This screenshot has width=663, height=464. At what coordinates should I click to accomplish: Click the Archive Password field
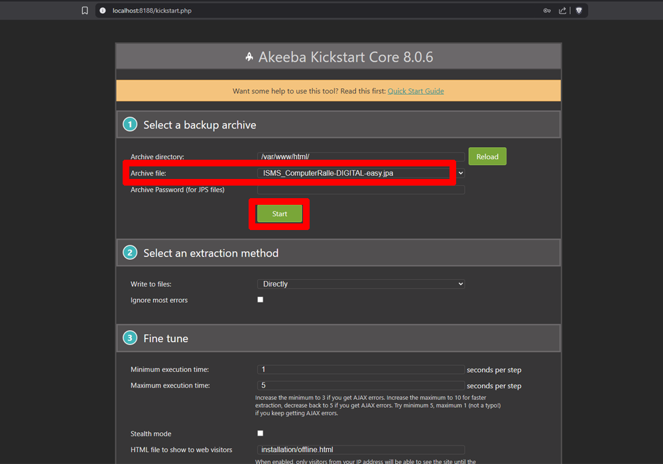pos(361,189)
